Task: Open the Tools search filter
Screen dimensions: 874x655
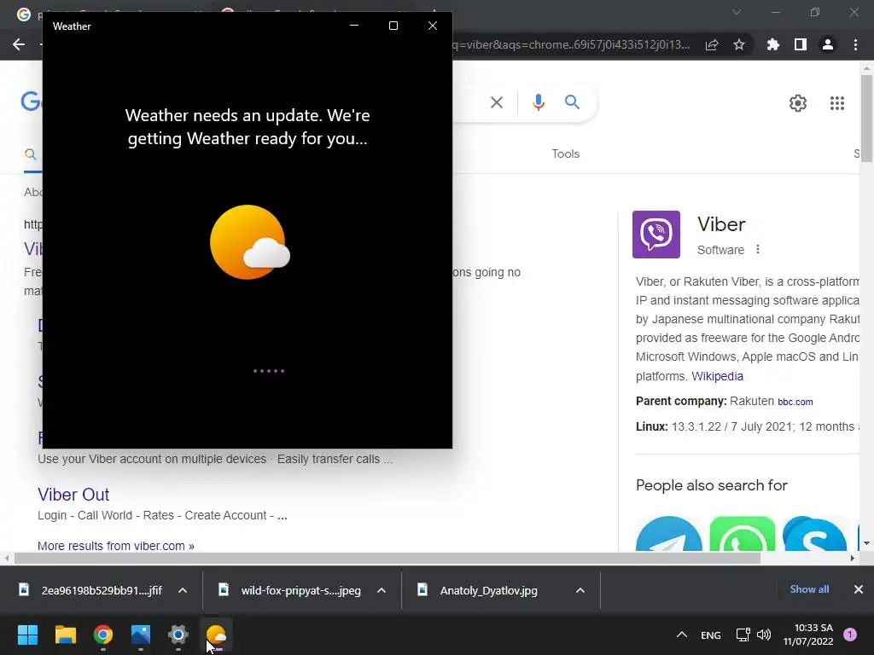Action: pyautogui.click(x=566, y=154)
